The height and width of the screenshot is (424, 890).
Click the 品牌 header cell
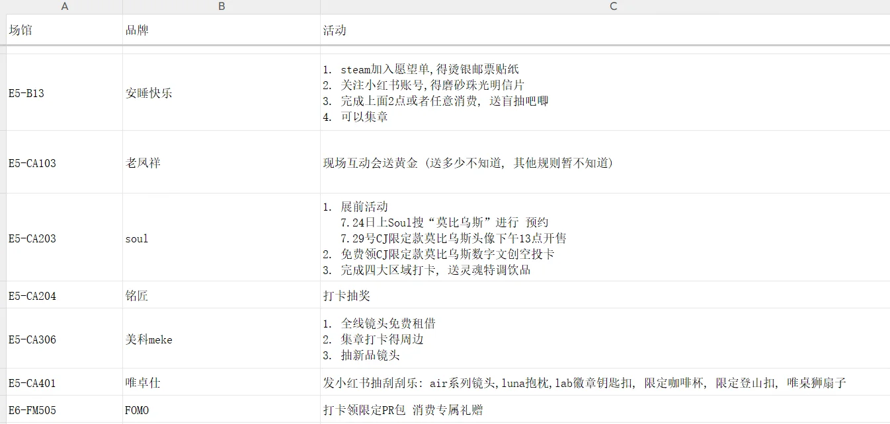point(222,30)
